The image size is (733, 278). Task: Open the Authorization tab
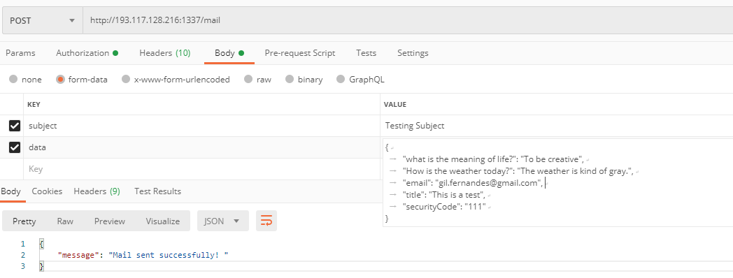click(87, 53)
